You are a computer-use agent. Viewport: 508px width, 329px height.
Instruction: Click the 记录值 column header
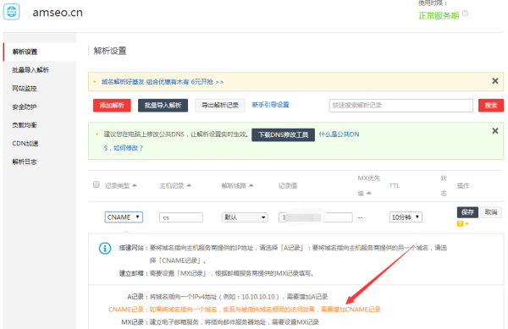click(288, 186)
